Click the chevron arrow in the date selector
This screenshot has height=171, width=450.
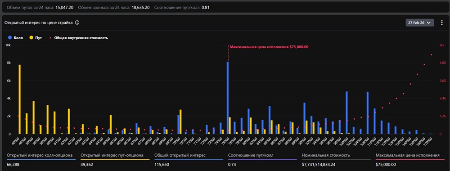pos(429,22)
